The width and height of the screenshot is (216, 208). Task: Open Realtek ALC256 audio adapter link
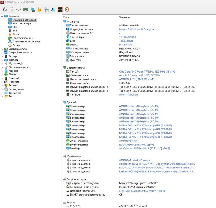(x=157, y=171)
